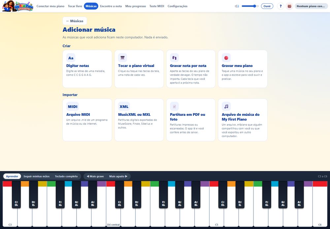Go to the Meu progresso tab
The height and width of the screenshot is (229, 330).
coord(136,6)
